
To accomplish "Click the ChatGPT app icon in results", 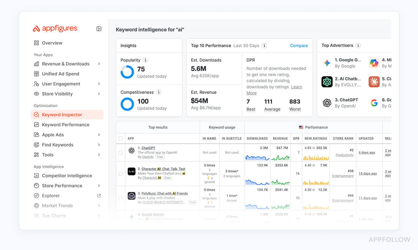I will click(131, 150).
